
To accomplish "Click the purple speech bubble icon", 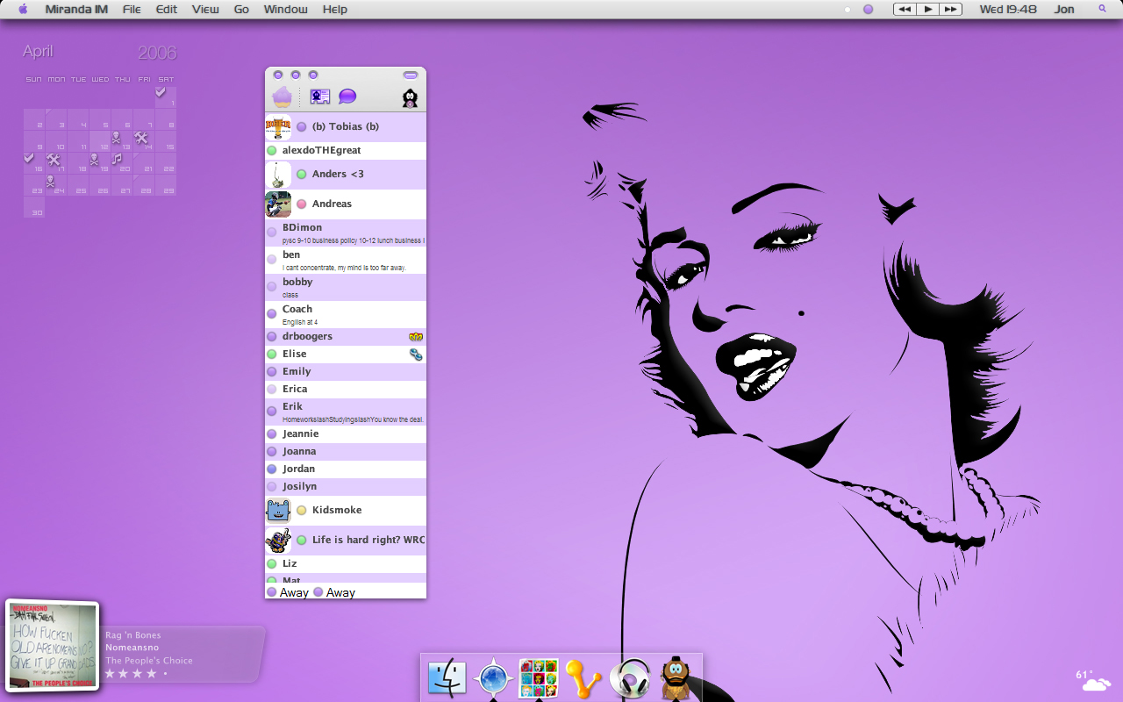I will click(347, 97).
